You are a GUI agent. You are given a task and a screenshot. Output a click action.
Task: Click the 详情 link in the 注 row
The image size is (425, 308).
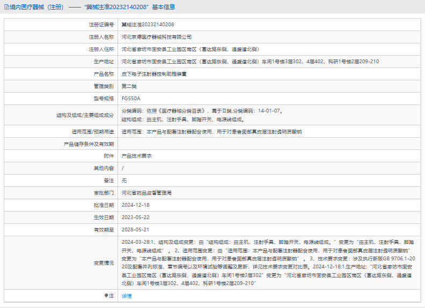(x=127, y=296)
